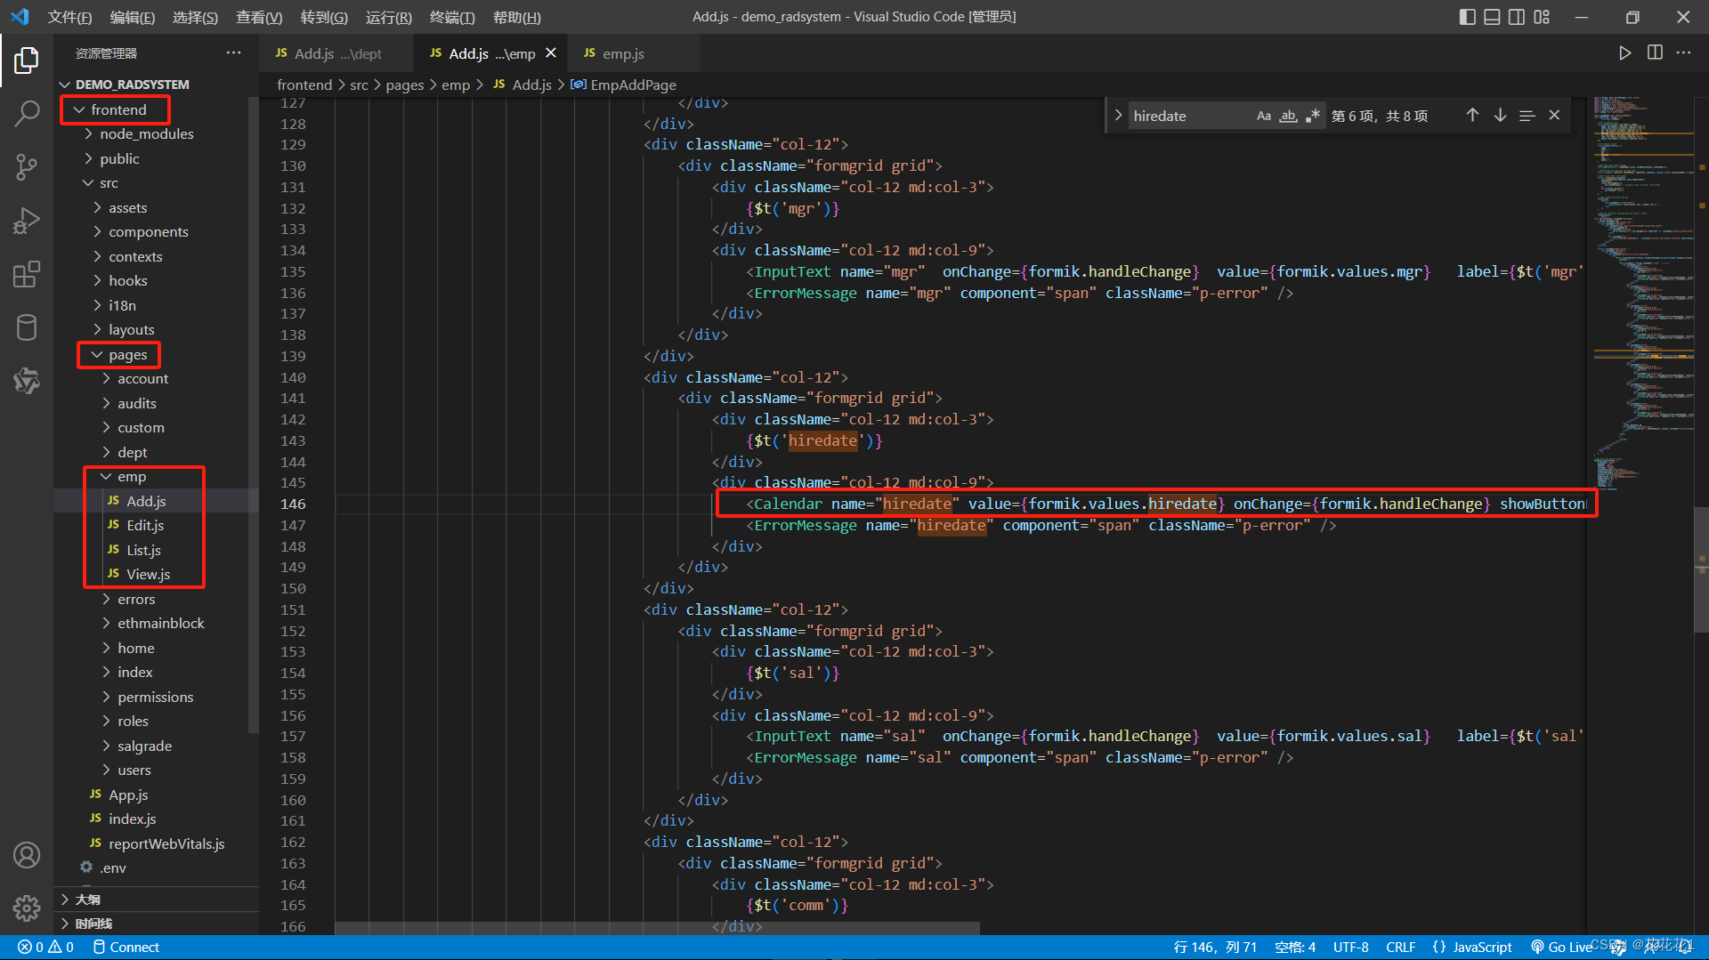
Task: Toggle the primary sidebar layout icon
Action: click(1468, 17)
